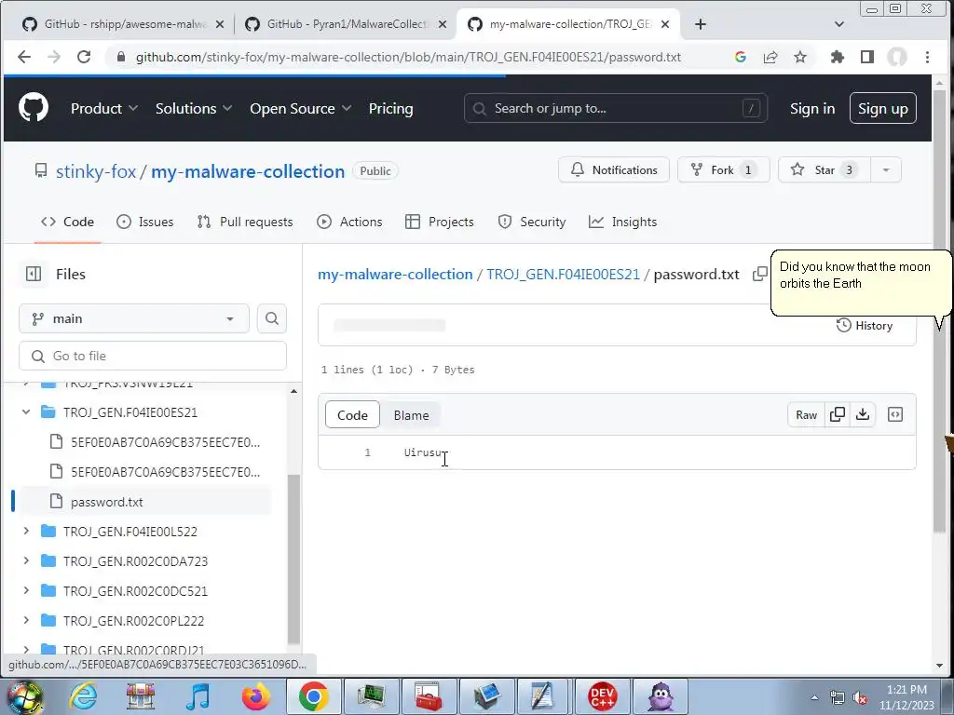Open the stinky-fox owner link
Image resolution: width=954 pixels, height=715 pixels.
96,171
